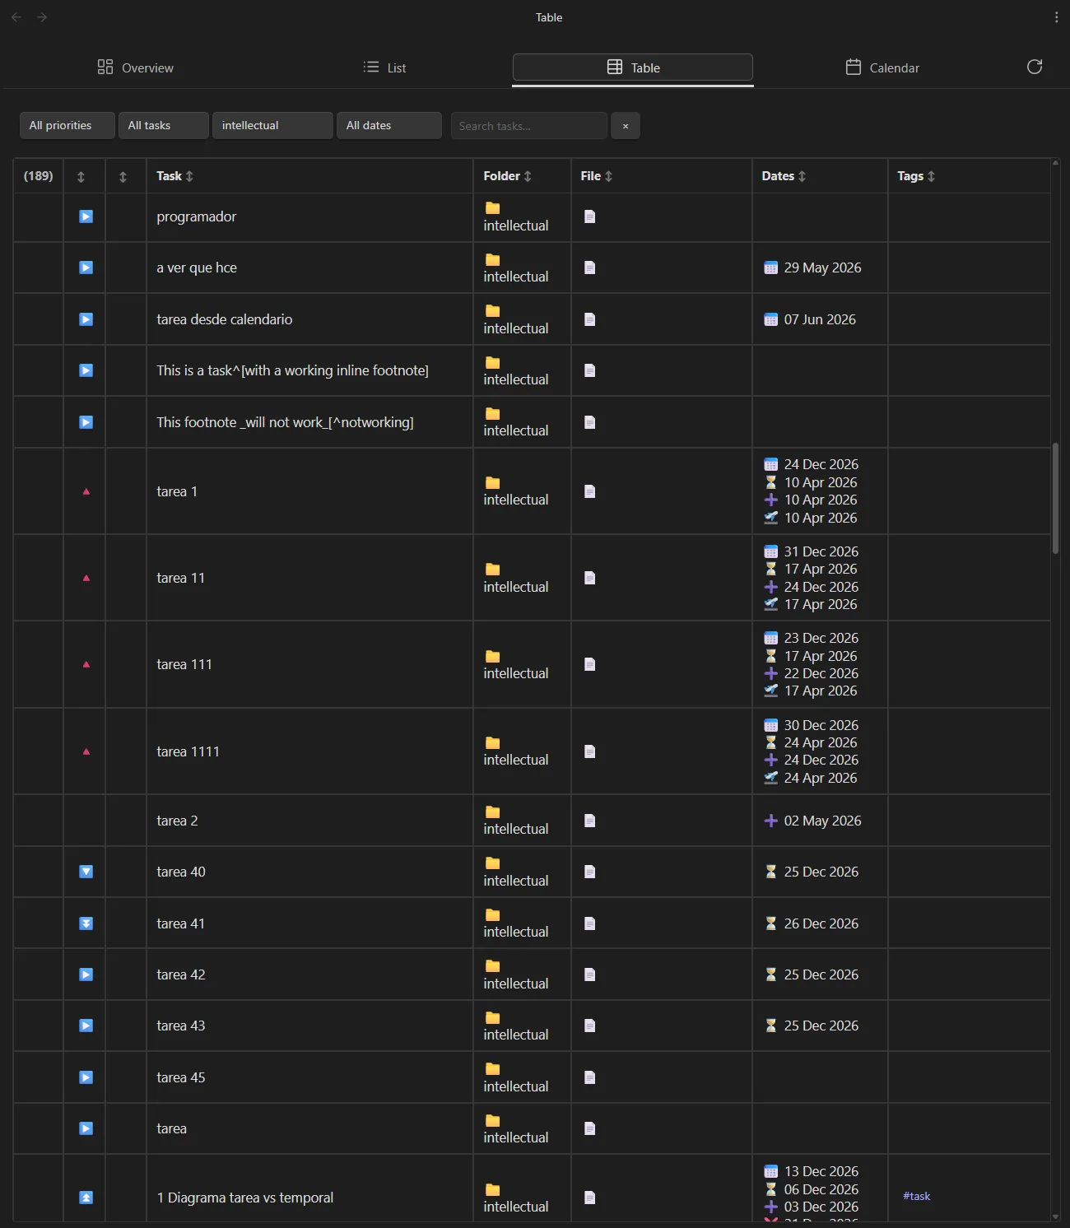Click high priority triangle for tarea 1

tap(86, 491)
